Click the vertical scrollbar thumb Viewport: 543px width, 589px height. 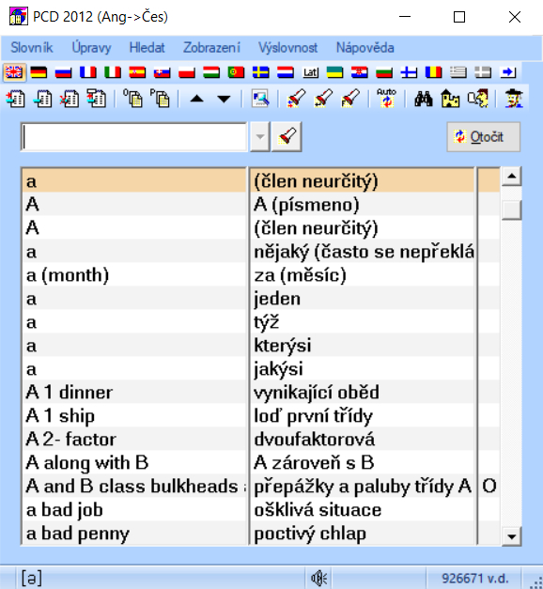[511, 210]
